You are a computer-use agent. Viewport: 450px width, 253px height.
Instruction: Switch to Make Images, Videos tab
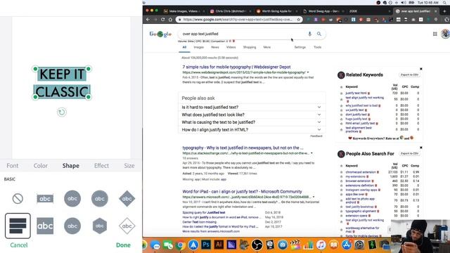tap(182, 11)
